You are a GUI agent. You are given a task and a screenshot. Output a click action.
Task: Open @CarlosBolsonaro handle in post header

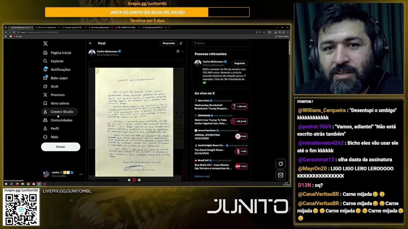108,55
